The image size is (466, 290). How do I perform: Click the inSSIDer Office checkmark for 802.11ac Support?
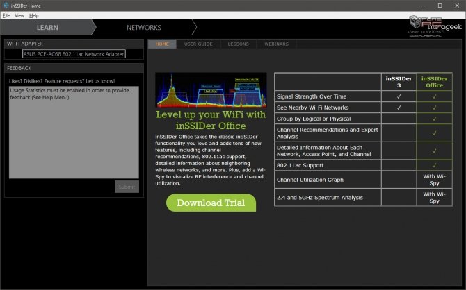coord(434,165)
